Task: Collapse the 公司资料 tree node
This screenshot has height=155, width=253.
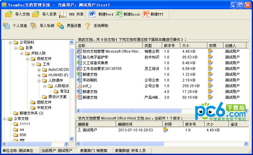Action: (10, 43)
